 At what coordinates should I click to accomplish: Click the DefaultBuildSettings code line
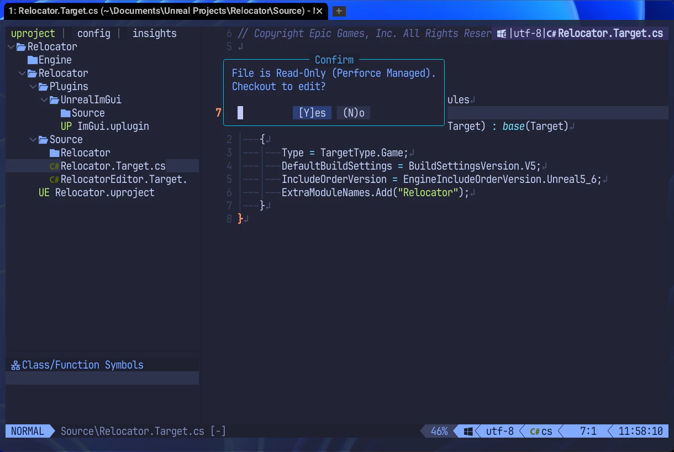(x=412, y=166)
